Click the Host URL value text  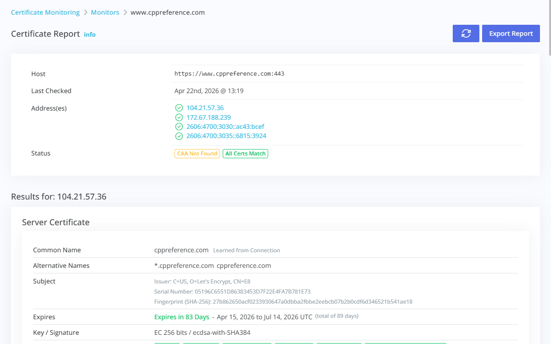[229, 73]
